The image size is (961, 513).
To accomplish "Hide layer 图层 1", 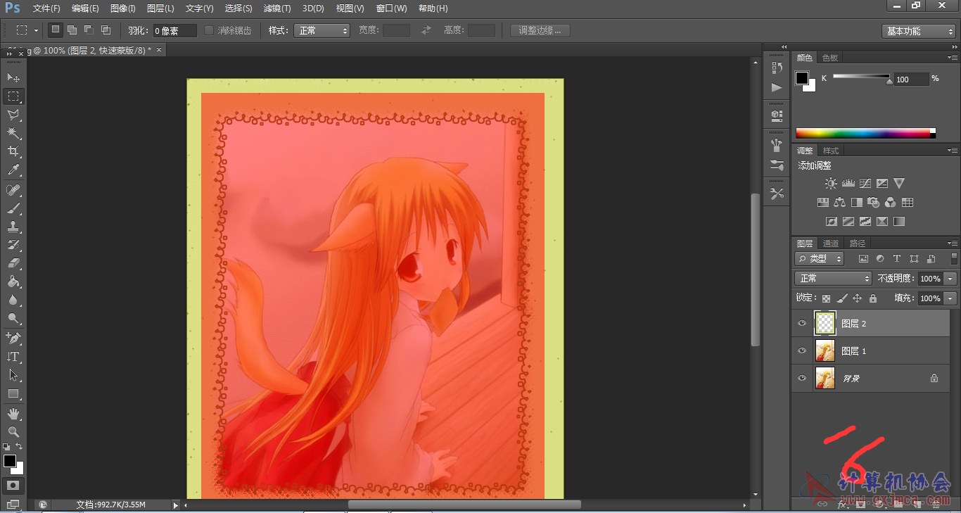I will point(801,351).
